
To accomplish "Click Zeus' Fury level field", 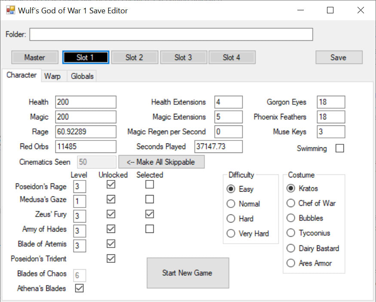I will point(79,216).
